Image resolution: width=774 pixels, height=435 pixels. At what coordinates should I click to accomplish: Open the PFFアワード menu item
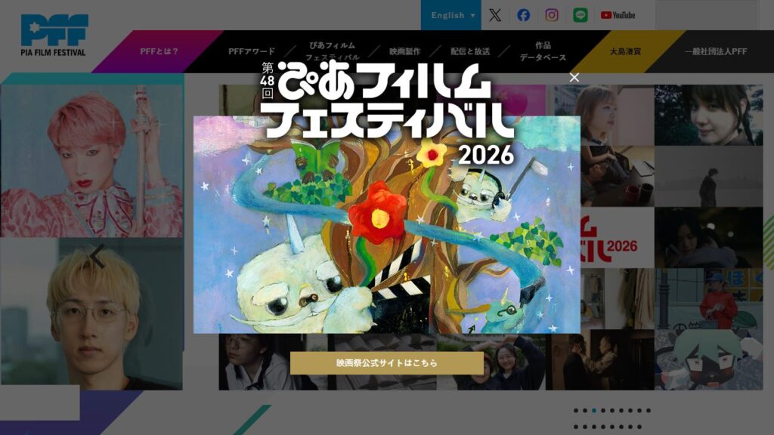(x=251, y=51)
